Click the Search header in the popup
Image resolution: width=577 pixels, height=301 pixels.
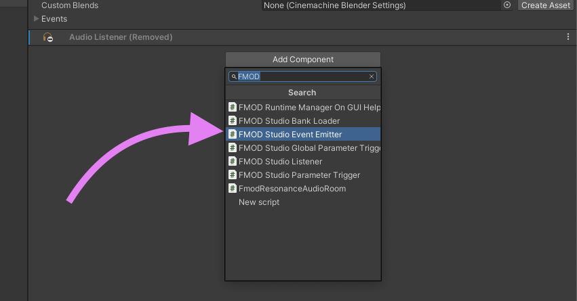(302, 93)
